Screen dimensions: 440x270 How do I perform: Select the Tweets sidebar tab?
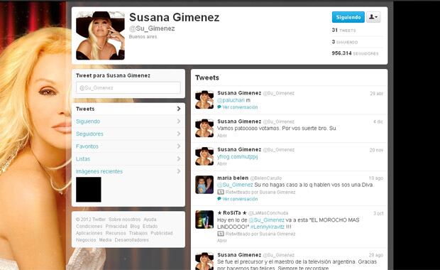(128, 109)
